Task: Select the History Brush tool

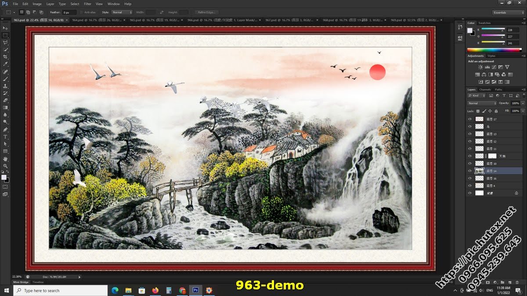Action: pyautogui.click(x=5, y=93)
